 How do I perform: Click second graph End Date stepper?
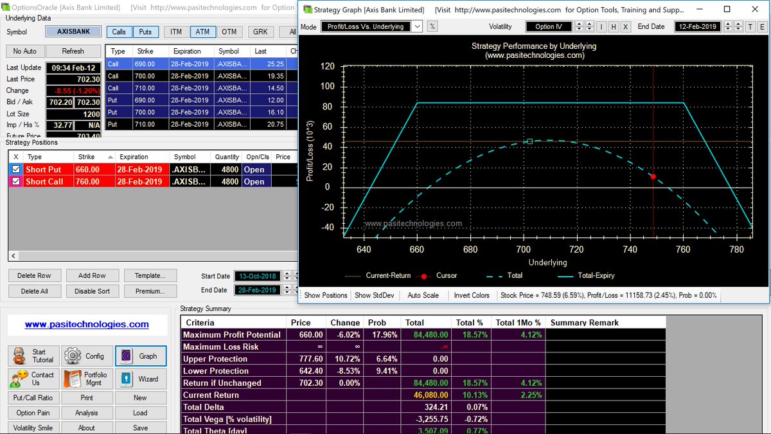pyautogui.click(x=738, y=26)
